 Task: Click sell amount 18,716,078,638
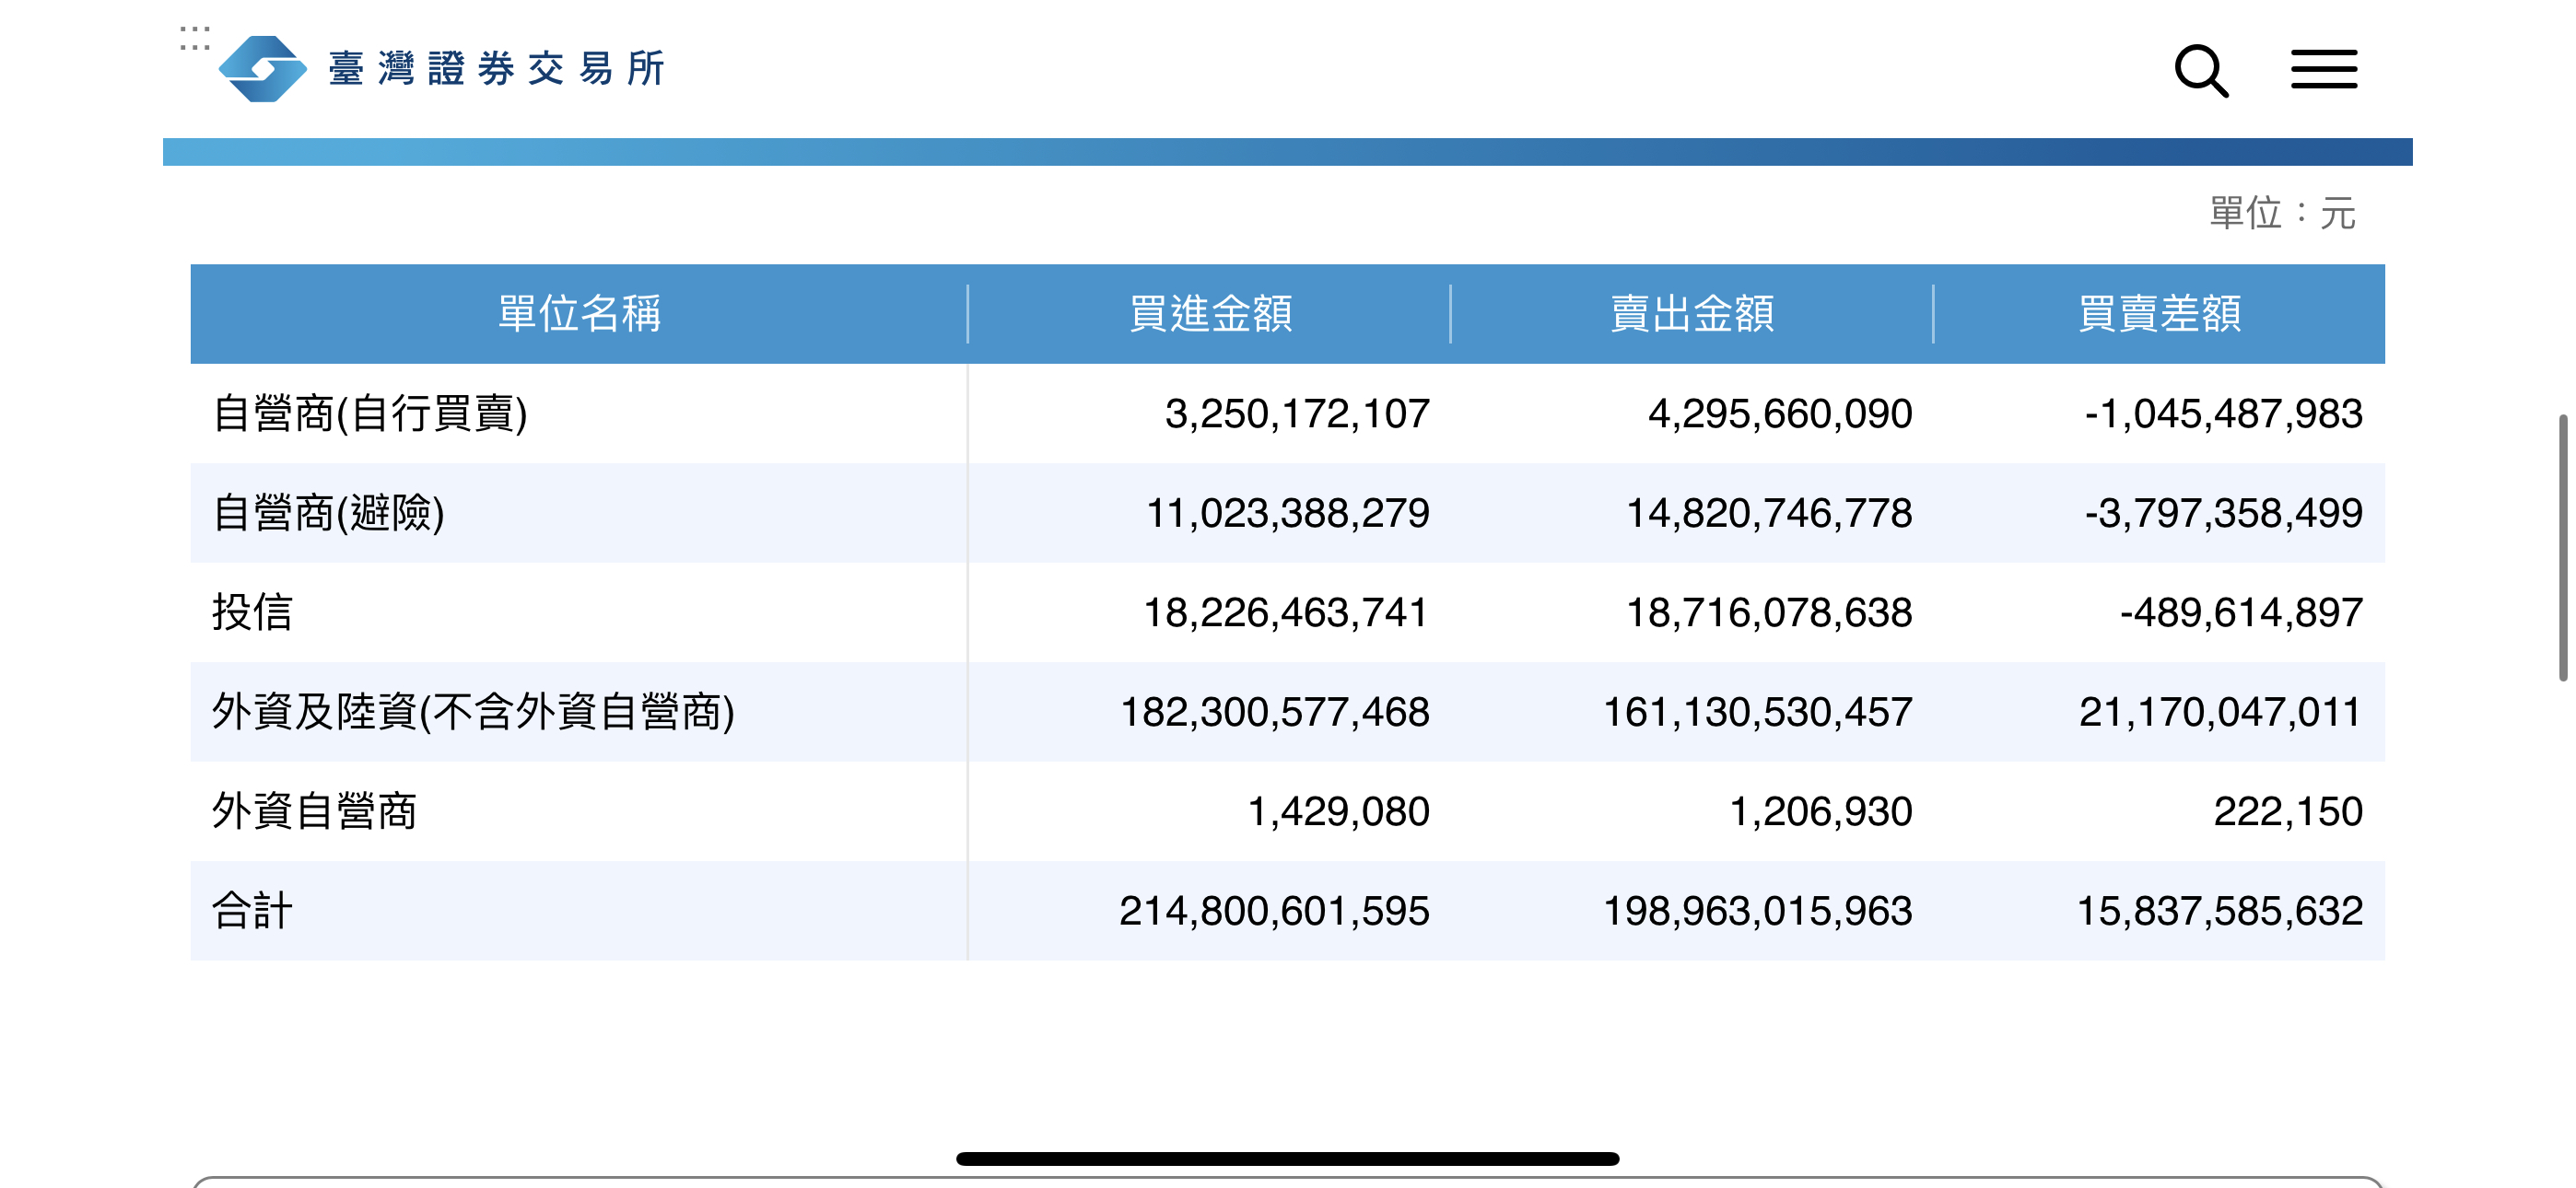point(1769,612)
